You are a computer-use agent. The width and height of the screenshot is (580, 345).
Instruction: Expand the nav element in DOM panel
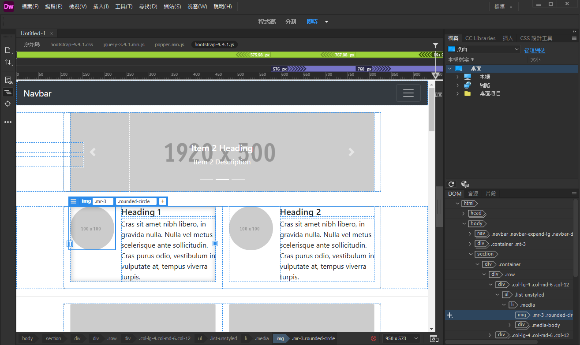pyautogui.click(x=470, y=234)
